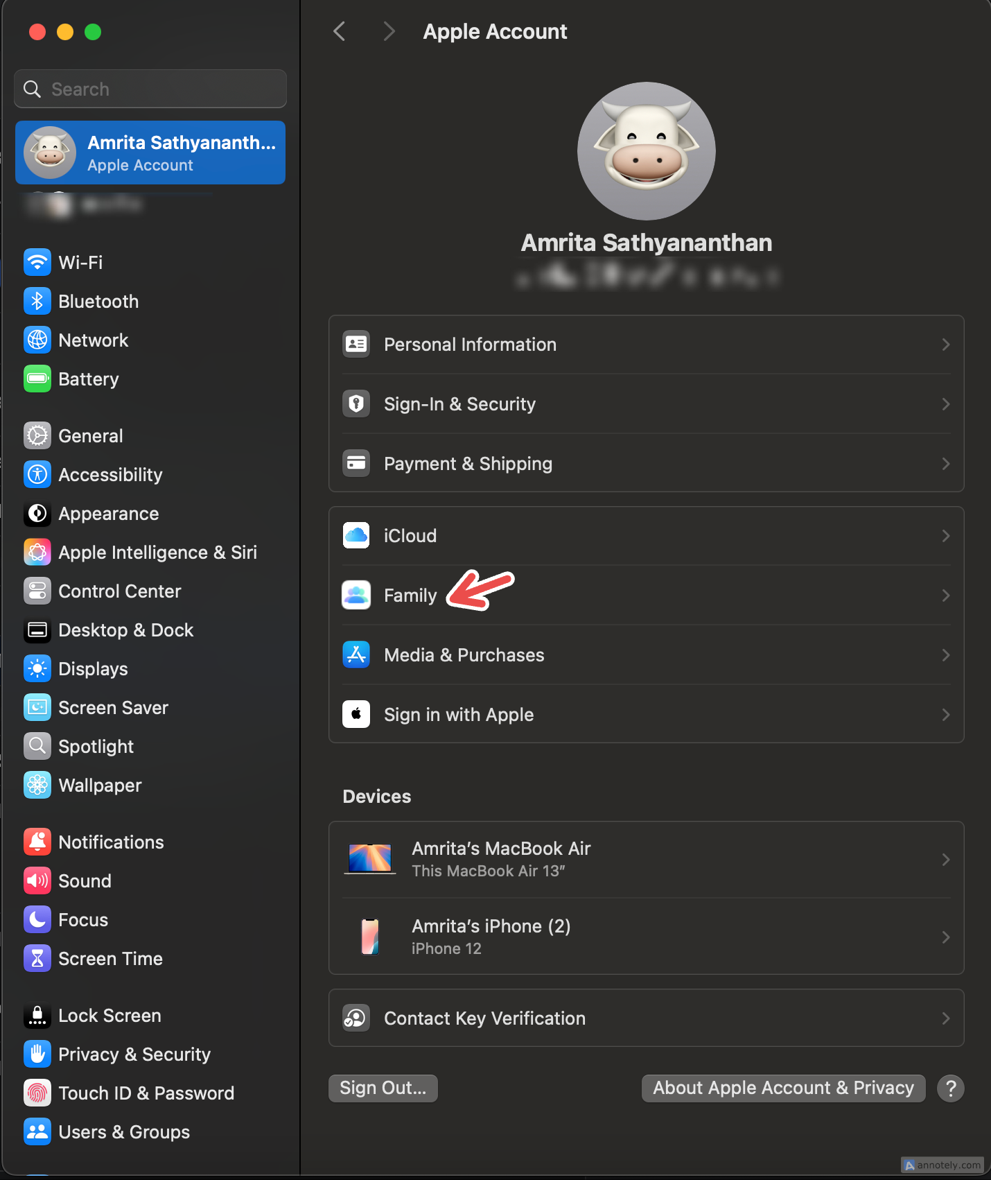The width and height of the screenshot is (991, 1180).
Task: Click the Search field in sidebar
Action: 150,89
